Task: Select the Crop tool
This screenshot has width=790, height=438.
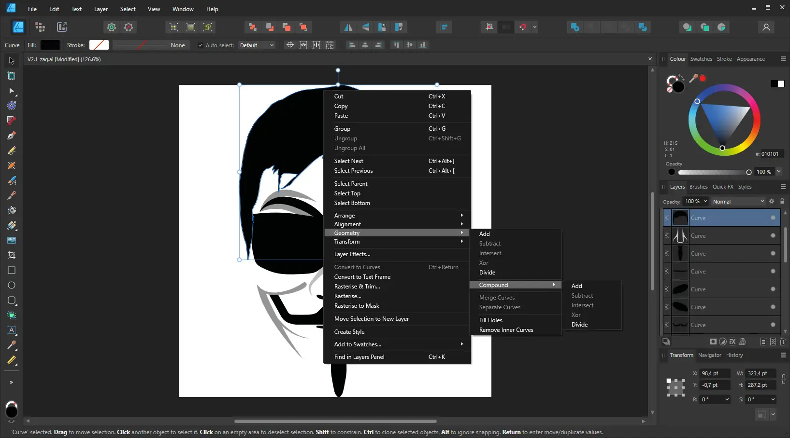Action: tap(12, 255)
